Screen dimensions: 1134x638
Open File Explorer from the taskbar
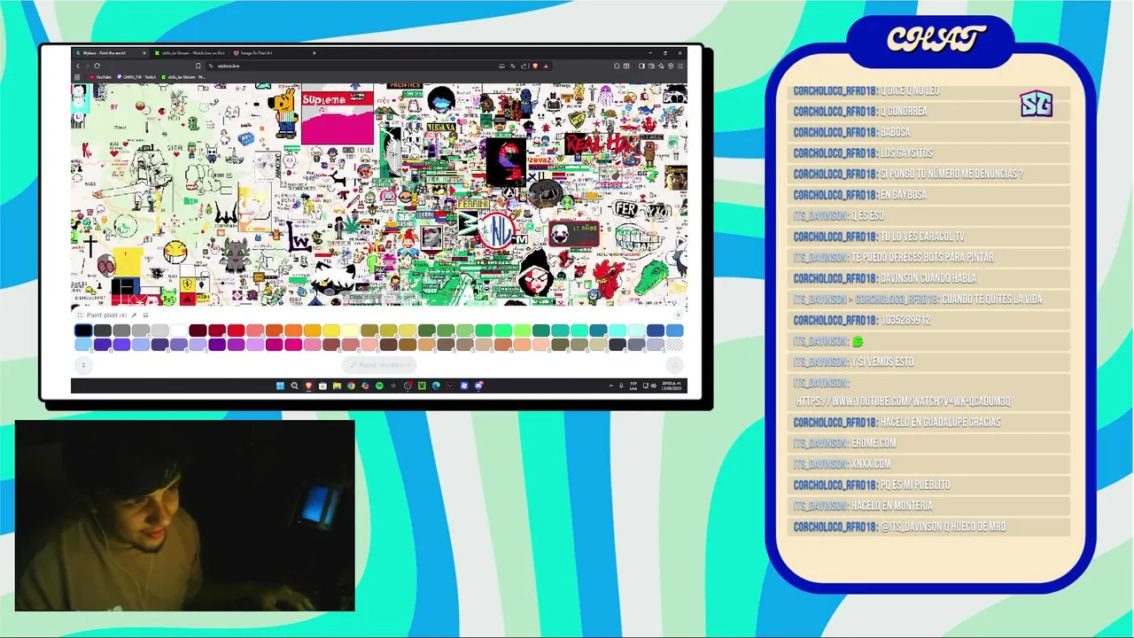(x=337, y=385)
